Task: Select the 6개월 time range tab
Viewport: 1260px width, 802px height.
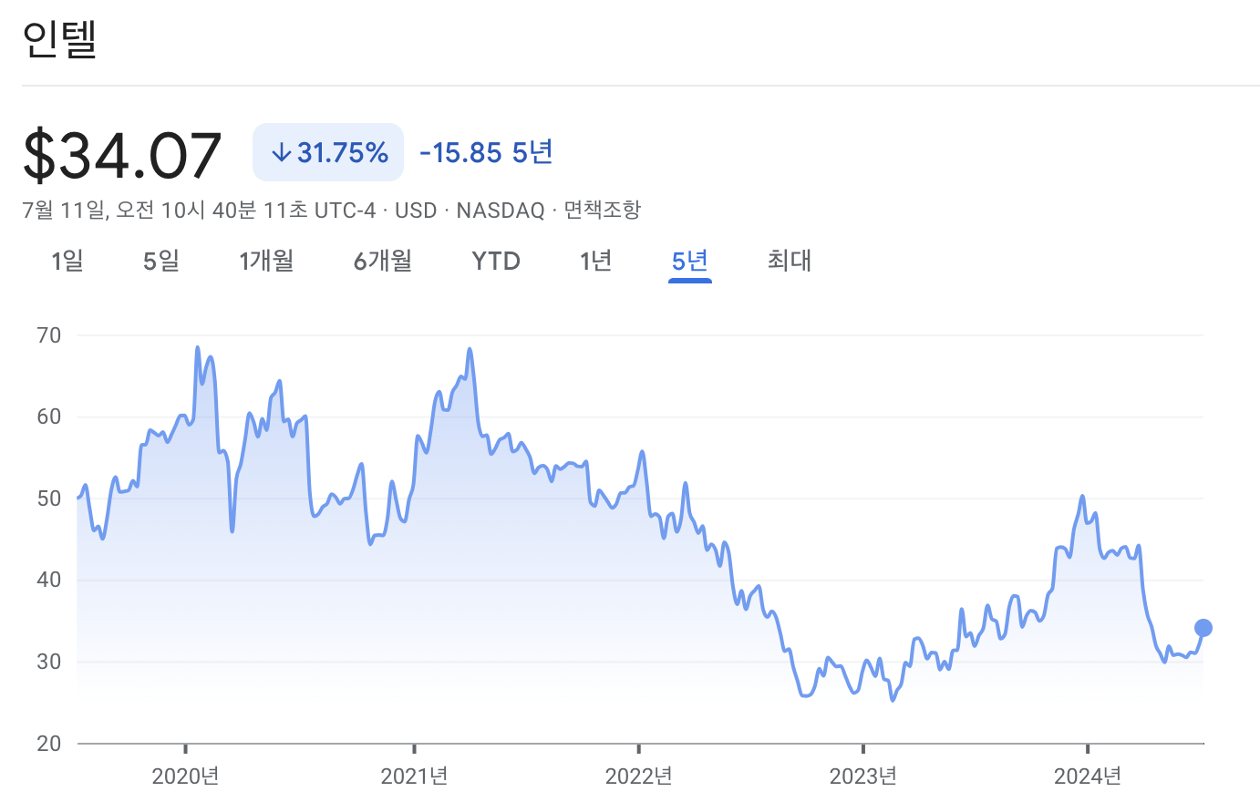Action: pyautogui.click(x=382, y=261)
